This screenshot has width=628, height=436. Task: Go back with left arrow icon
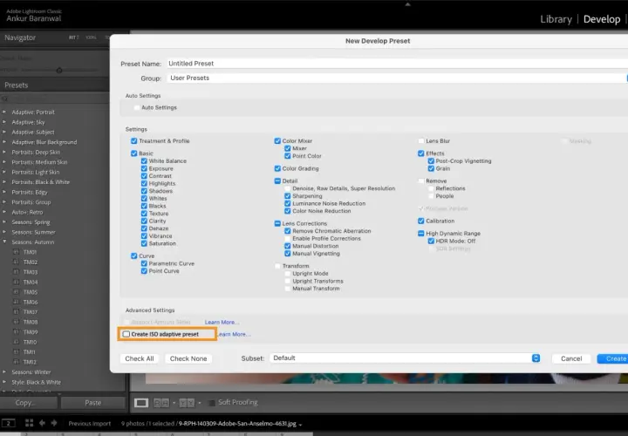[x=42, y=423]
